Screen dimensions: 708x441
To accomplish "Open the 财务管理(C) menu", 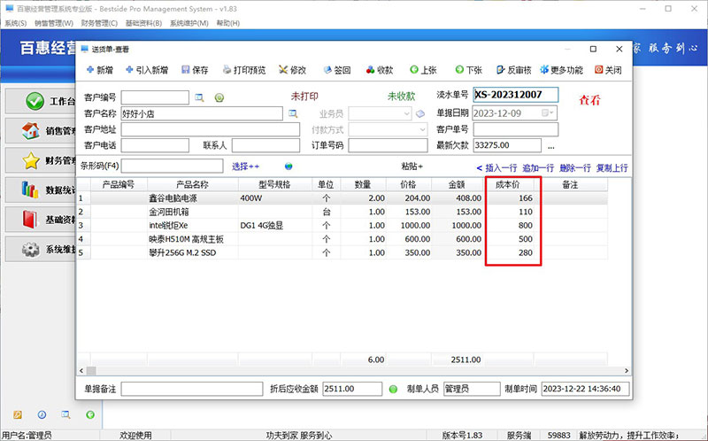I will pos(99,23).
